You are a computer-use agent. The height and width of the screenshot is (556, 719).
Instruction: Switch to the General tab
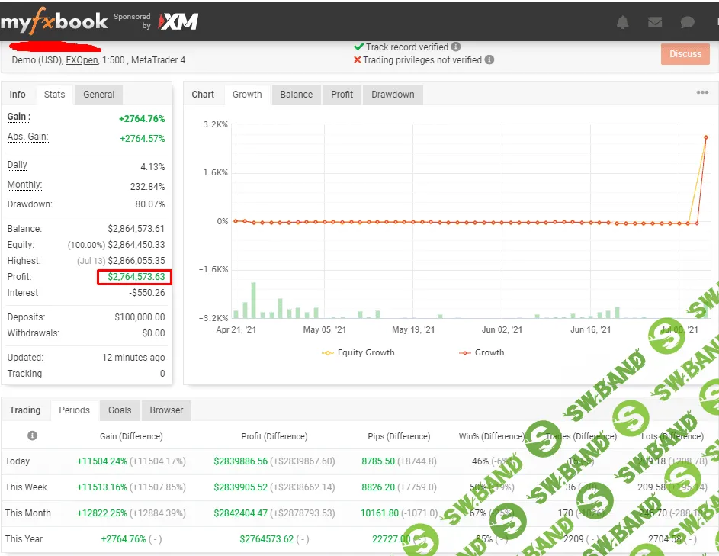pos(98,95)
